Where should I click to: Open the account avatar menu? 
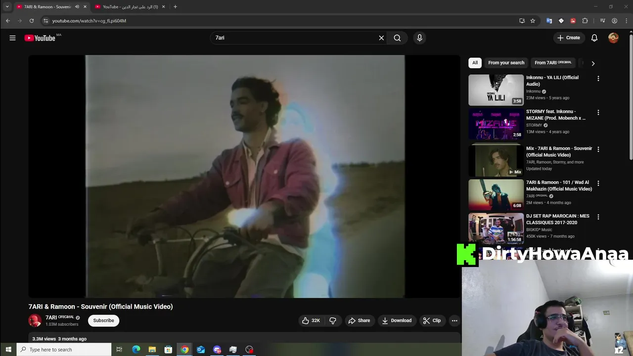tap(613, 38)
